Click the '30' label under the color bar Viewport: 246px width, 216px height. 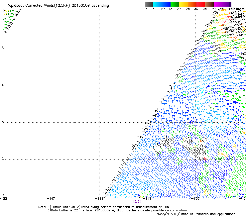(x=196, y=9)
